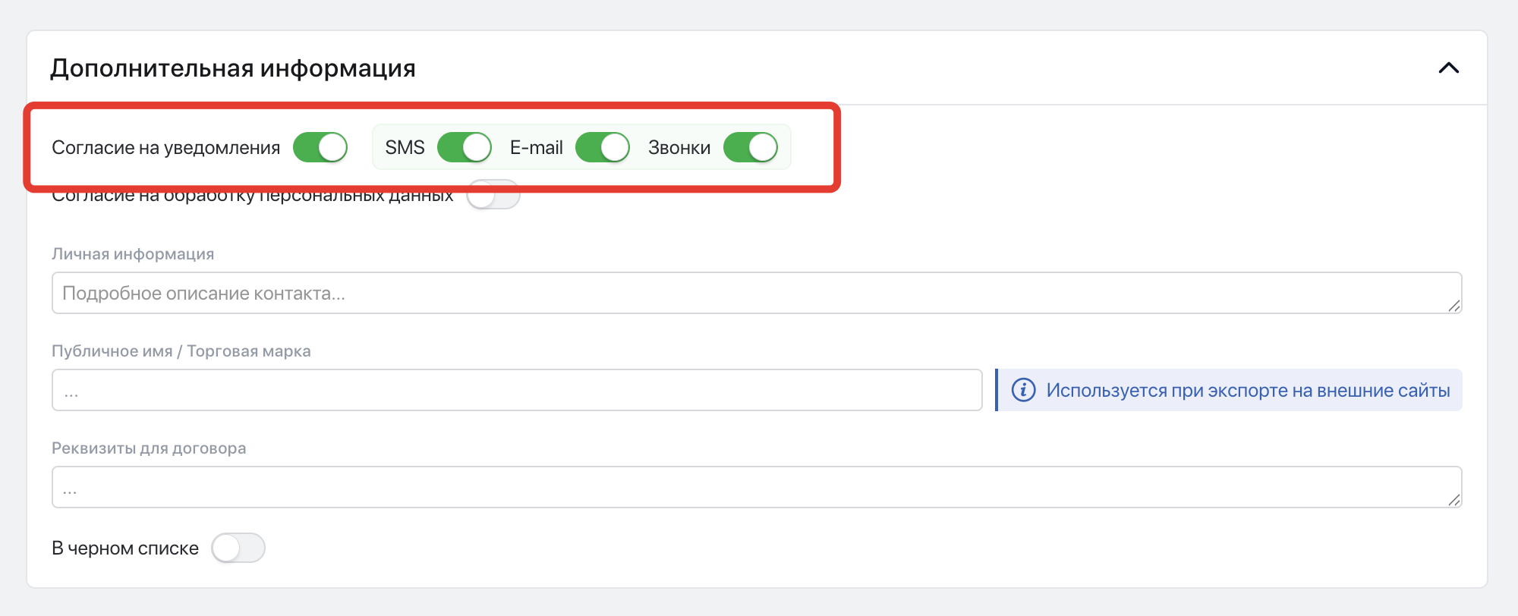
Task: Focus the Личная информация description text area
Action: pyautogui.click(x=757, y=293)
